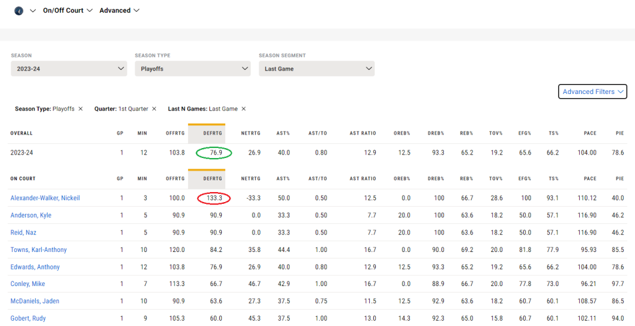Open Towns, Karl-Anthony player link
The width and height of the screenshot is (635, 326).
(x=38, y=250)
